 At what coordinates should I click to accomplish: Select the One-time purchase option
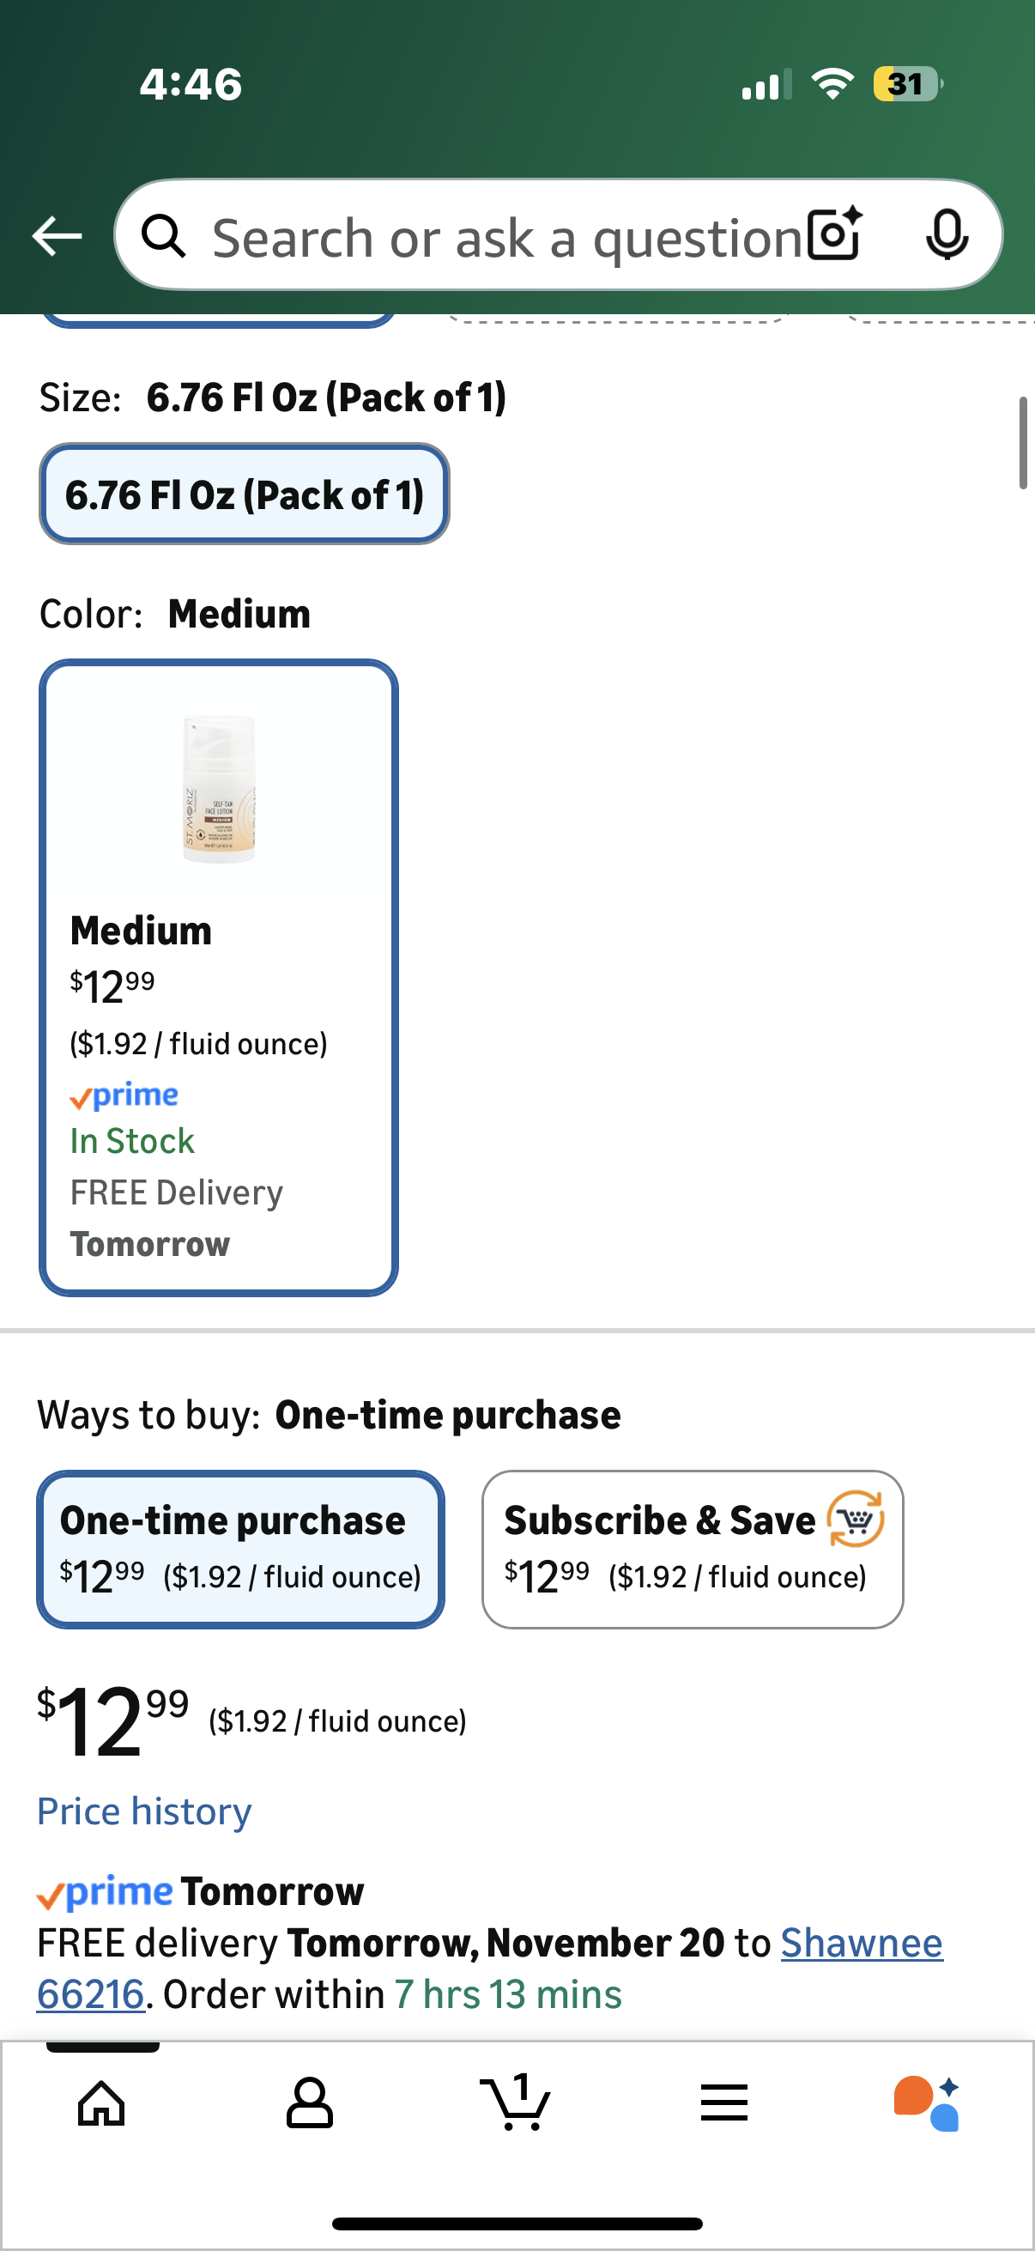(x=240, y=1549)
